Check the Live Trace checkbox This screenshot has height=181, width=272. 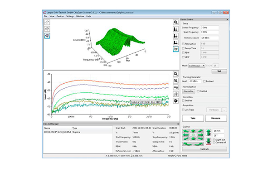183,110
